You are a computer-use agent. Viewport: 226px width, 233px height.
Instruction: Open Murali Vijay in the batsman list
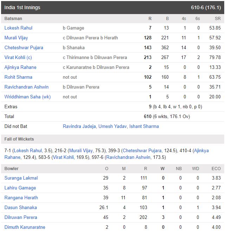coord(16,38)
